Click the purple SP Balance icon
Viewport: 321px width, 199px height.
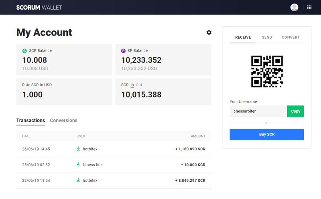(123, 51)
